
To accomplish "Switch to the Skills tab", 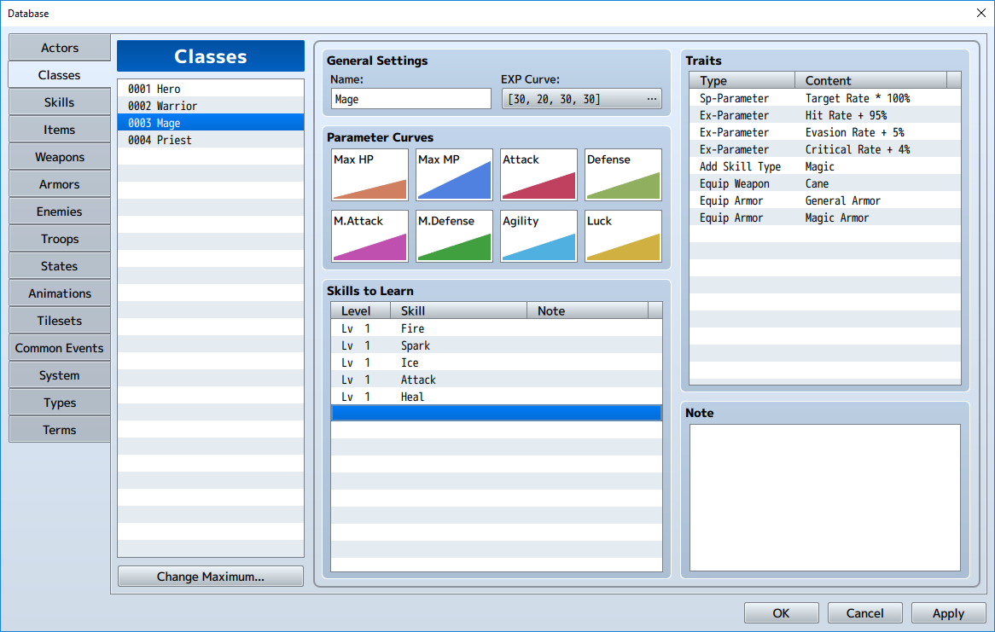I will (x=60, y=102).
